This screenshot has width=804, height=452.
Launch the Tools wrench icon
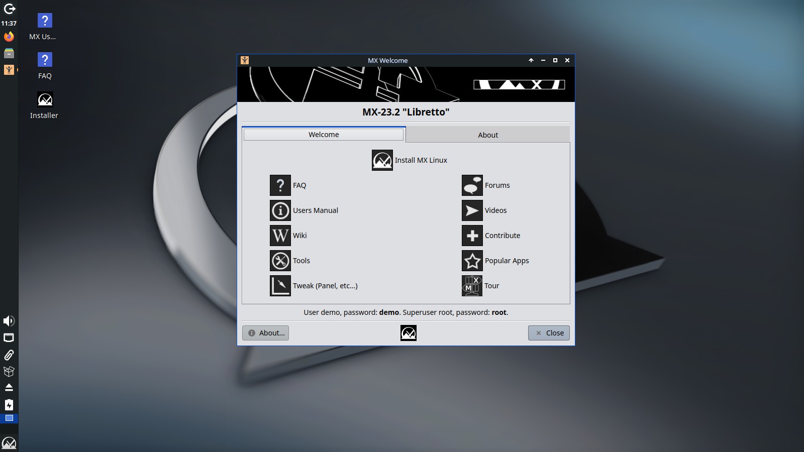tap(280, 261)
